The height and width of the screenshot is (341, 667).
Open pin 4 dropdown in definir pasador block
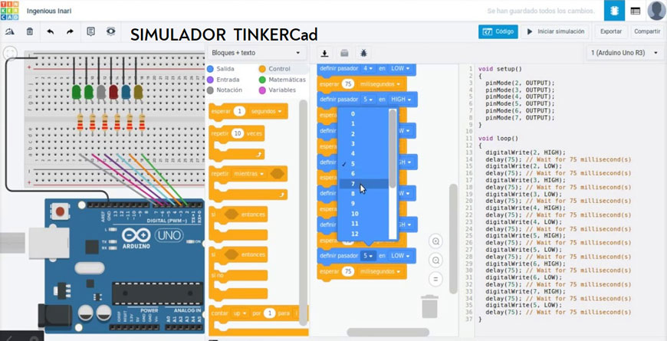coord(368,68)
